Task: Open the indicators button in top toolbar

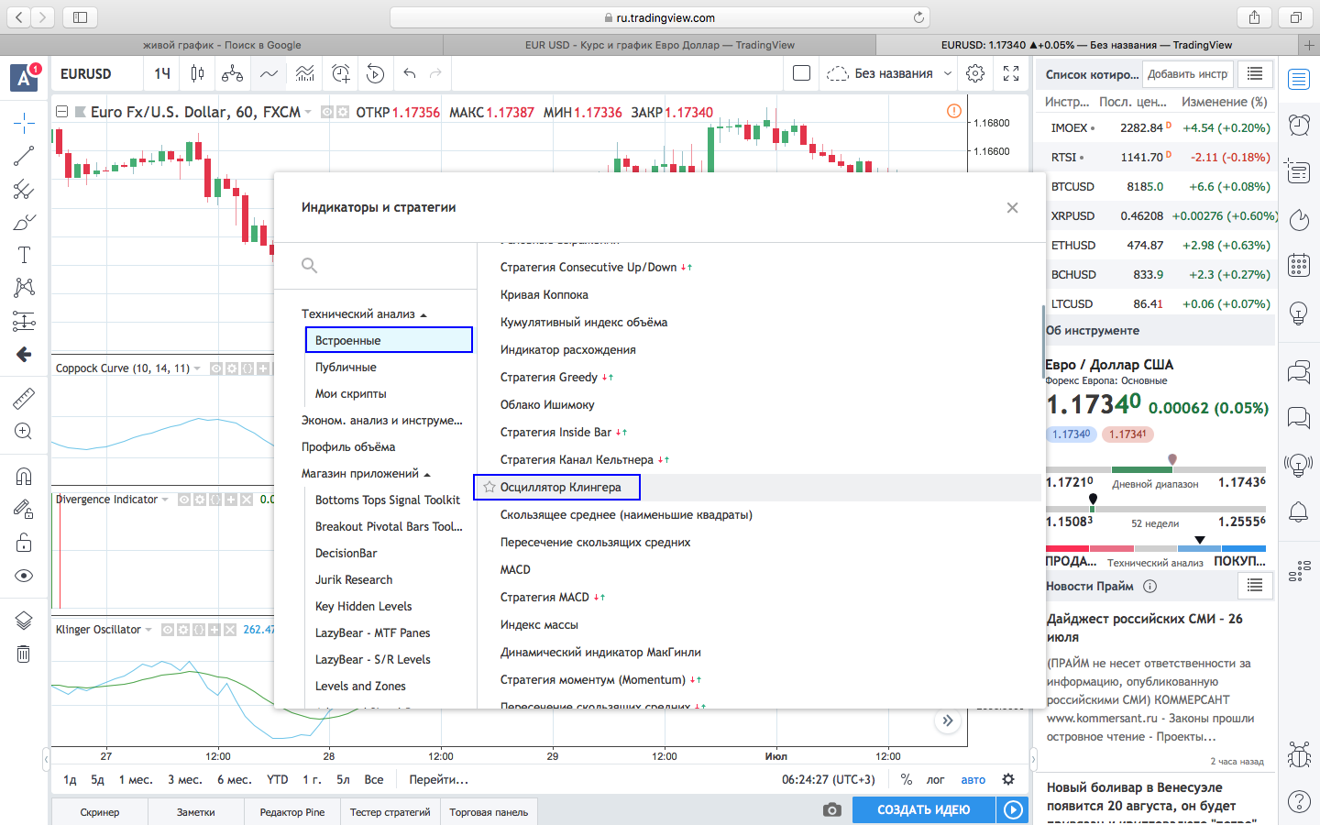Action: tap(269, 73)
